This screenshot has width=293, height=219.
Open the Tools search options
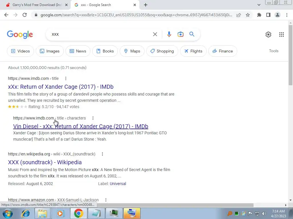[x=274, y=51]
